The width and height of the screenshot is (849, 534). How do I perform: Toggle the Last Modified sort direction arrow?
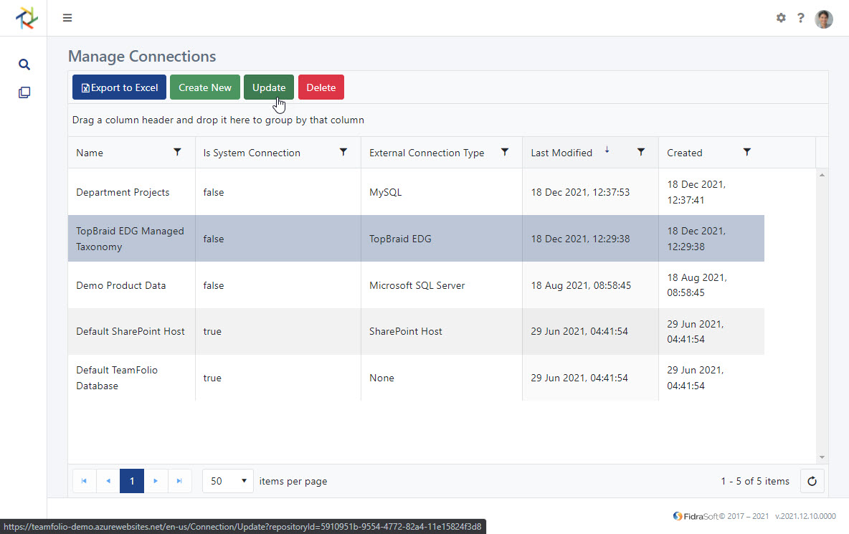click(607, 151)
